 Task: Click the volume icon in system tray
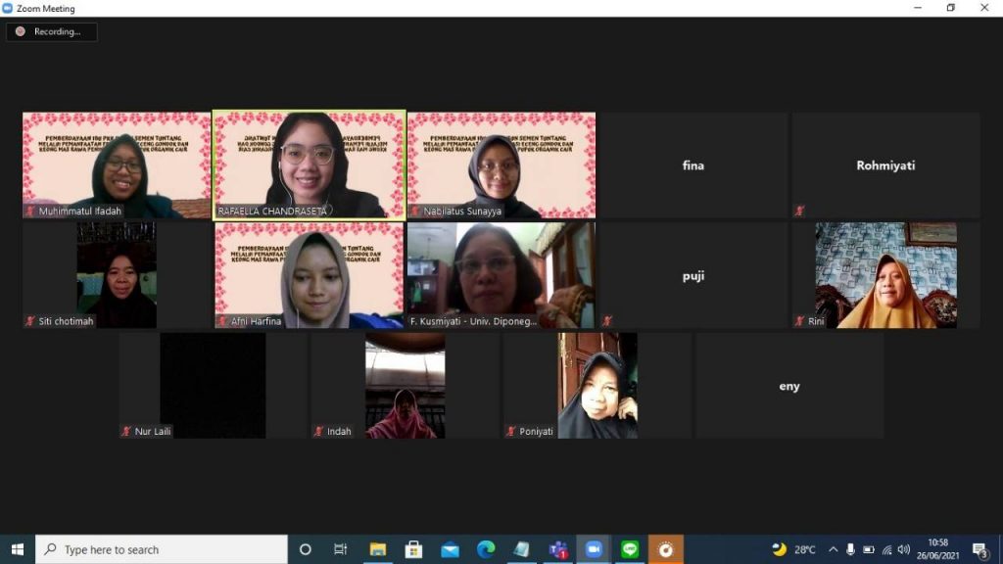(903, 549)
